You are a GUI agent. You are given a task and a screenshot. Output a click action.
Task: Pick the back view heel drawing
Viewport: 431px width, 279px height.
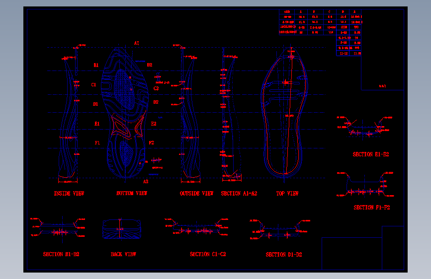(121, 229)
